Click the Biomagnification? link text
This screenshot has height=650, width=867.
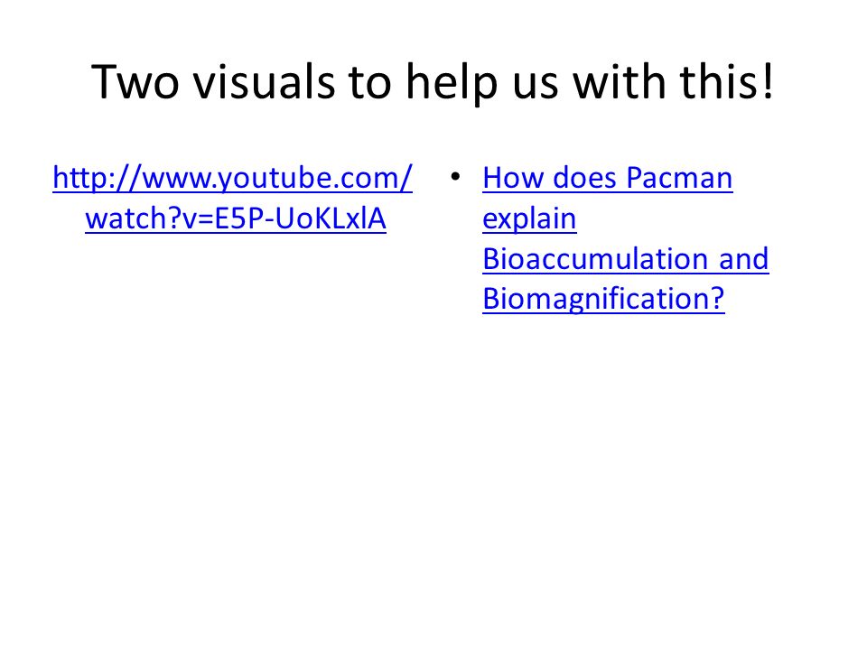[x=603, y=299]
